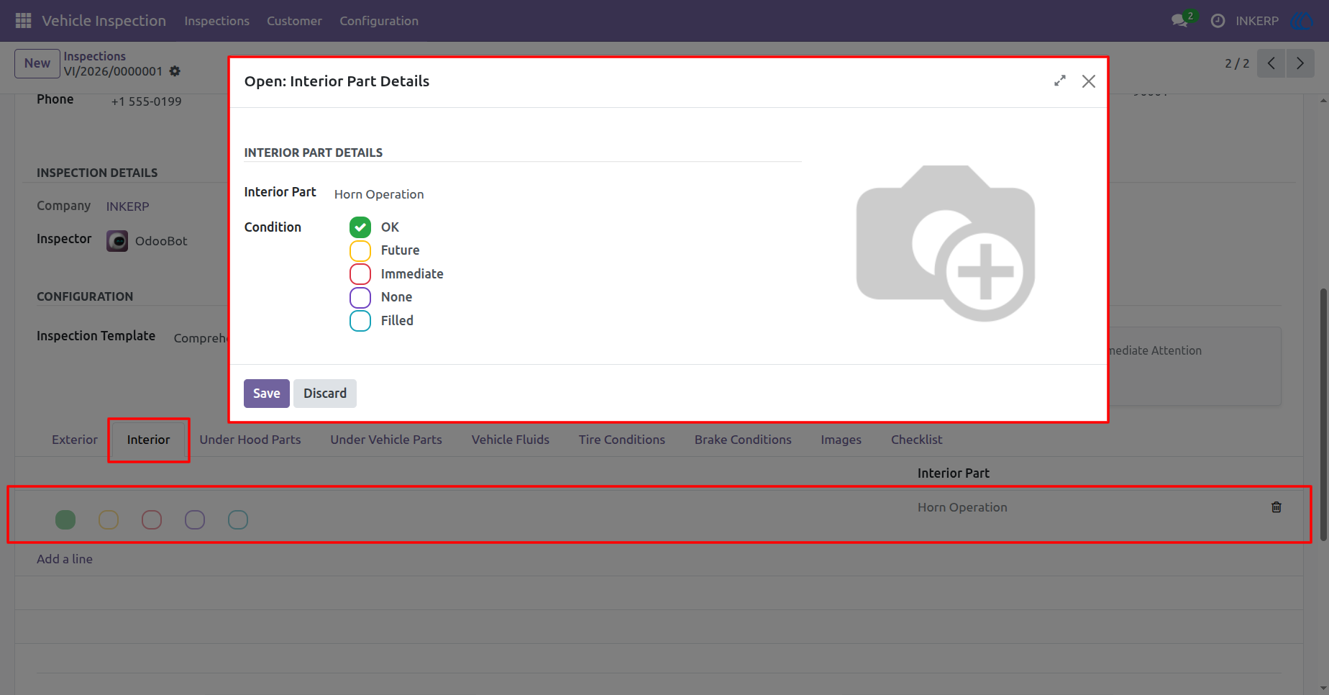This screenshot has width=1329, height=695.
Task: Click the Horn Operation interior part field
Action: [x=379, y=194]
